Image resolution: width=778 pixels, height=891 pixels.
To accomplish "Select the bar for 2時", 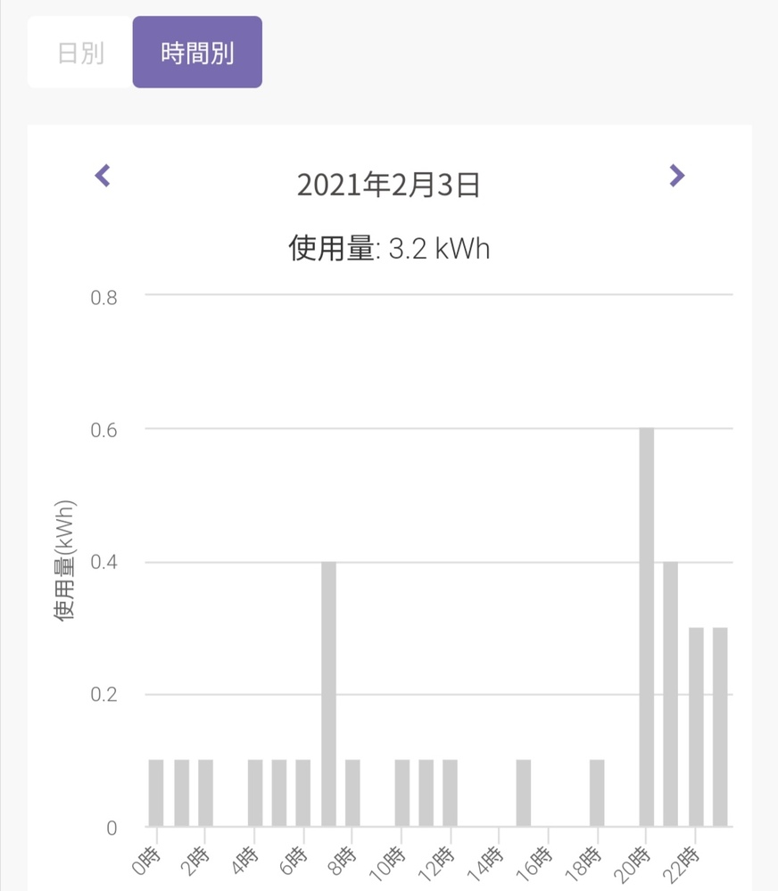I will (x=206, y=793).
